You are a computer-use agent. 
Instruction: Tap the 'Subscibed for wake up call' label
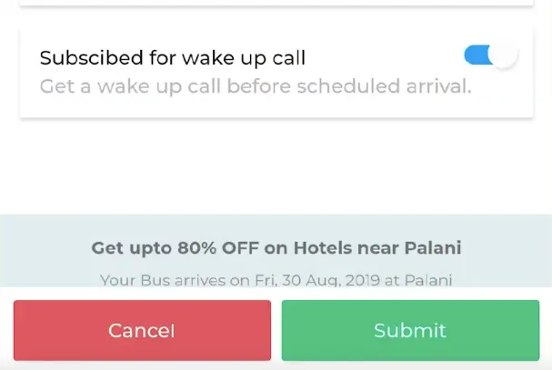[172, 58]
